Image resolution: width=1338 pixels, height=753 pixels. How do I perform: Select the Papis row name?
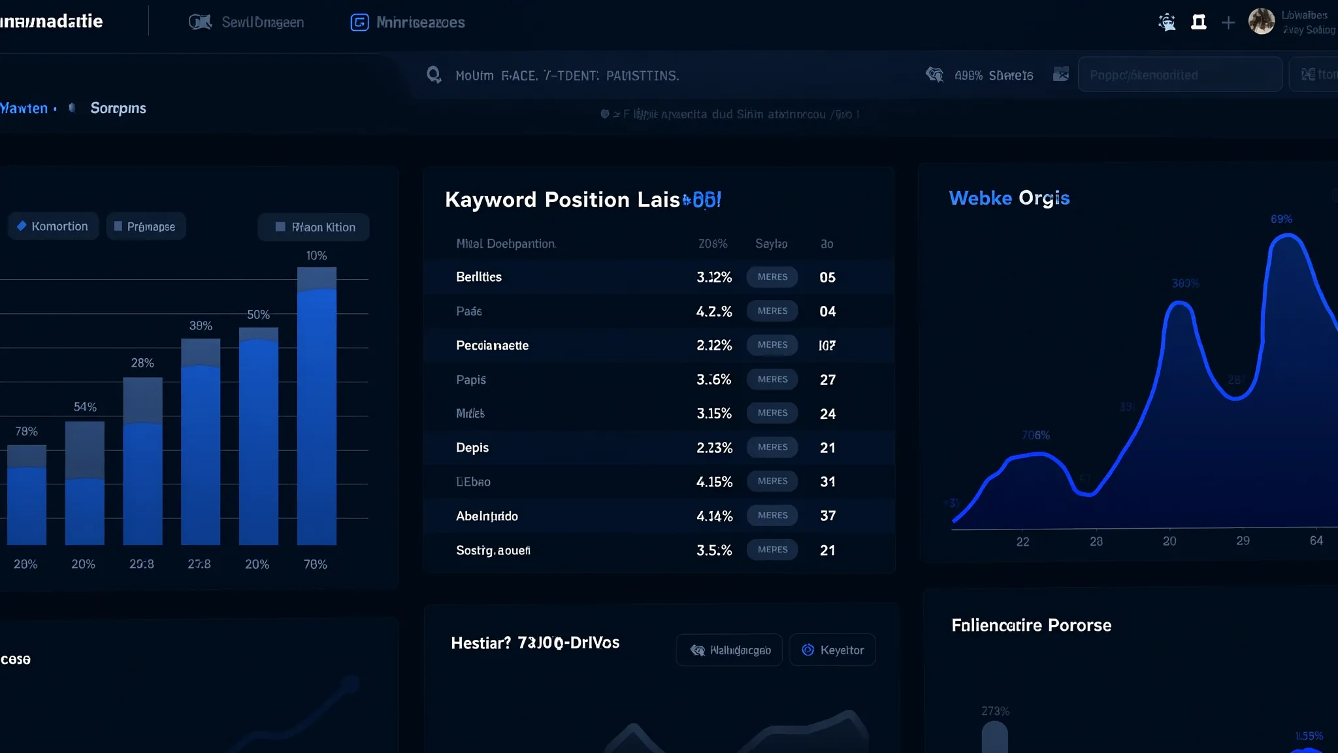point(471,380)
